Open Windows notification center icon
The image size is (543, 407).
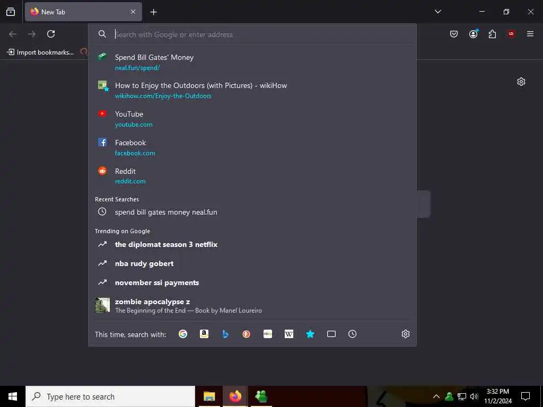point(526,396)
